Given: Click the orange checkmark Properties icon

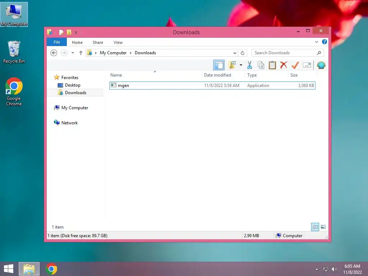Looking at the screenshot, I should (x=295, y=65).
